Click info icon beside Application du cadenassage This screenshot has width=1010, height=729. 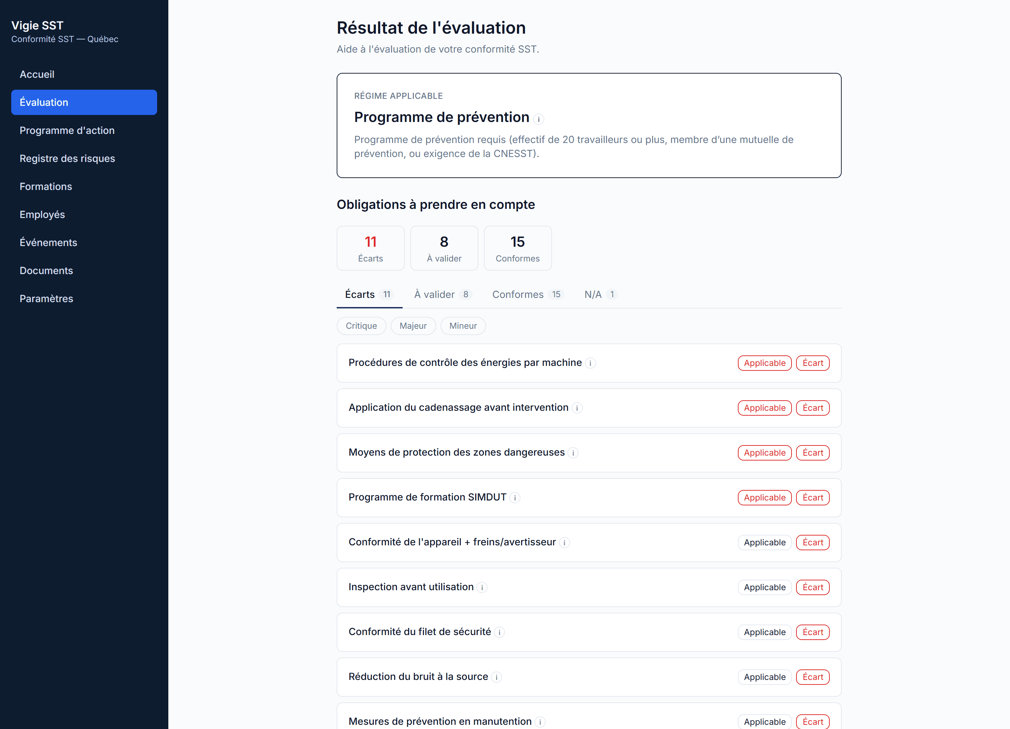pyautogui.click(x=577, y=408)
